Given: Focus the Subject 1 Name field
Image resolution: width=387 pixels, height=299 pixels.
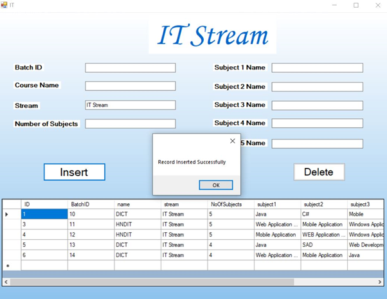Looking at the screenshot, I should pos(317,68).
